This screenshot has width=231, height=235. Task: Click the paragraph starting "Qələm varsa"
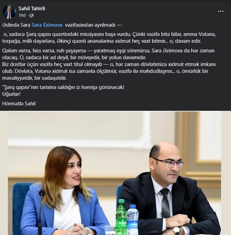(108, 54)
